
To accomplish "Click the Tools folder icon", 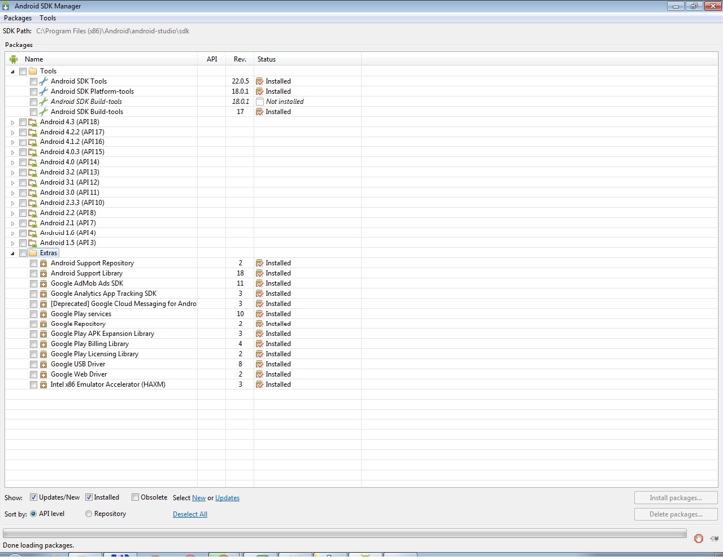I will tap(33, 71).
